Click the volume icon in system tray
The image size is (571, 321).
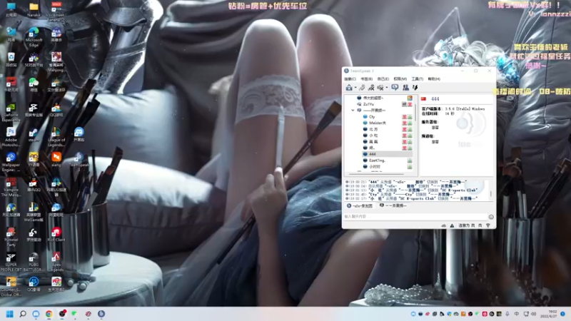pyautogui.click(x=533, y=314)
